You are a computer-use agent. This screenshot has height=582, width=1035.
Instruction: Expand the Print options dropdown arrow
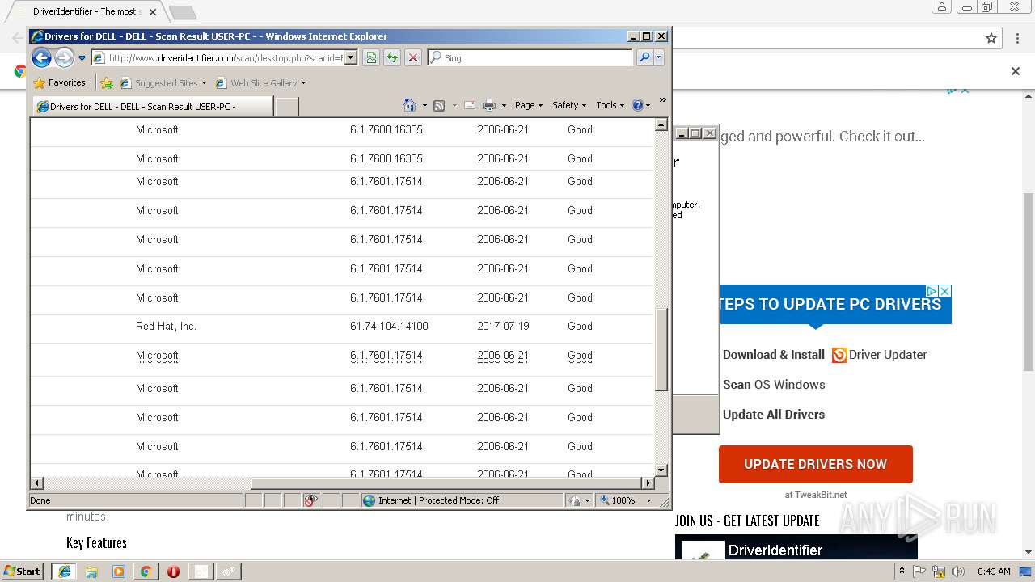(504, 106)
